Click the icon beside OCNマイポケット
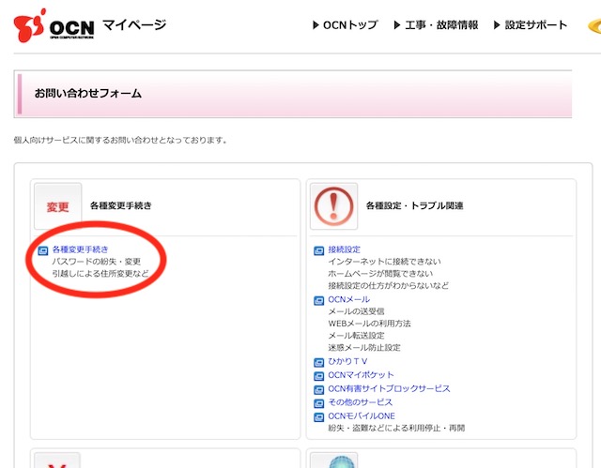 (319, 376)
